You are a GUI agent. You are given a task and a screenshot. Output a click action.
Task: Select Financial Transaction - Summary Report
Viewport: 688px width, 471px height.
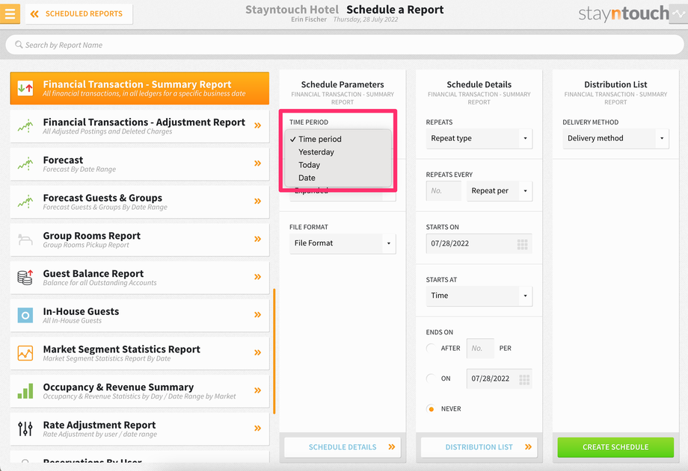[140, 88]
